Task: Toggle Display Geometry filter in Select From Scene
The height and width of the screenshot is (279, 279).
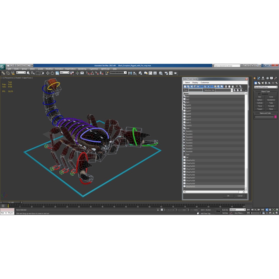Action: (185, 87)
